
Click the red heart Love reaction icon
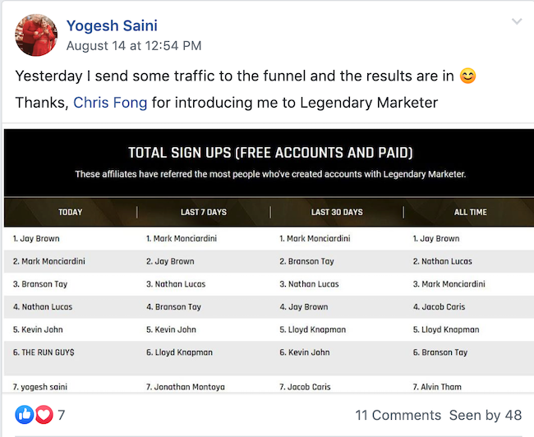(44, 415)
